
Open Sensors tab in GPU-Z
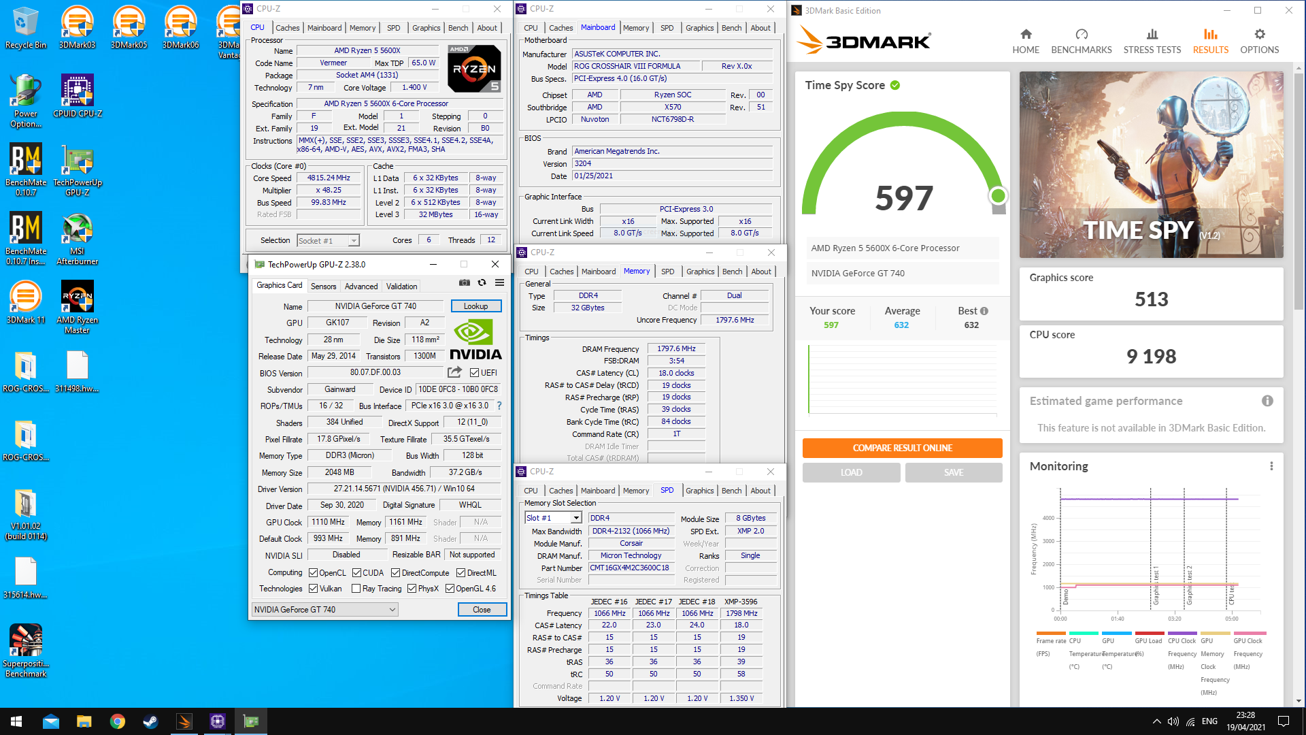click(324, 286)
